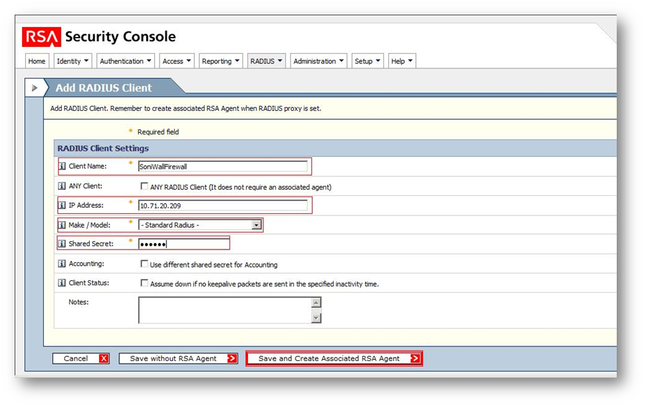Click the Shared Secret password field
Screen dimensions: 646x407
point(184,244)
